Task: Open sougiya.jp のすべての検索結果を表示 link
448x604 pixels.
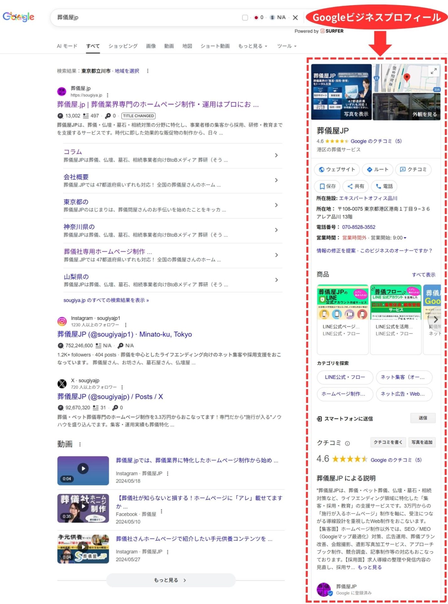Action: (106, 300)
